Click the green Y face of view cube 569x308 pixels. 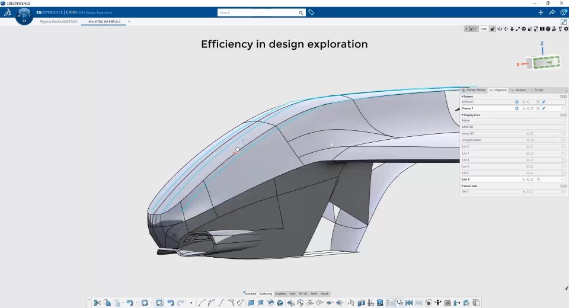(546, 63)
